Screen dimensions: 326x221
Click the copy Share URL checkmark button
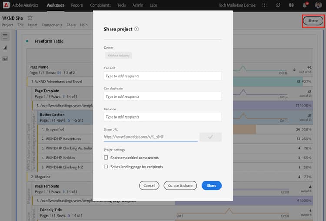pyautogui.click(x=210, y=137)
